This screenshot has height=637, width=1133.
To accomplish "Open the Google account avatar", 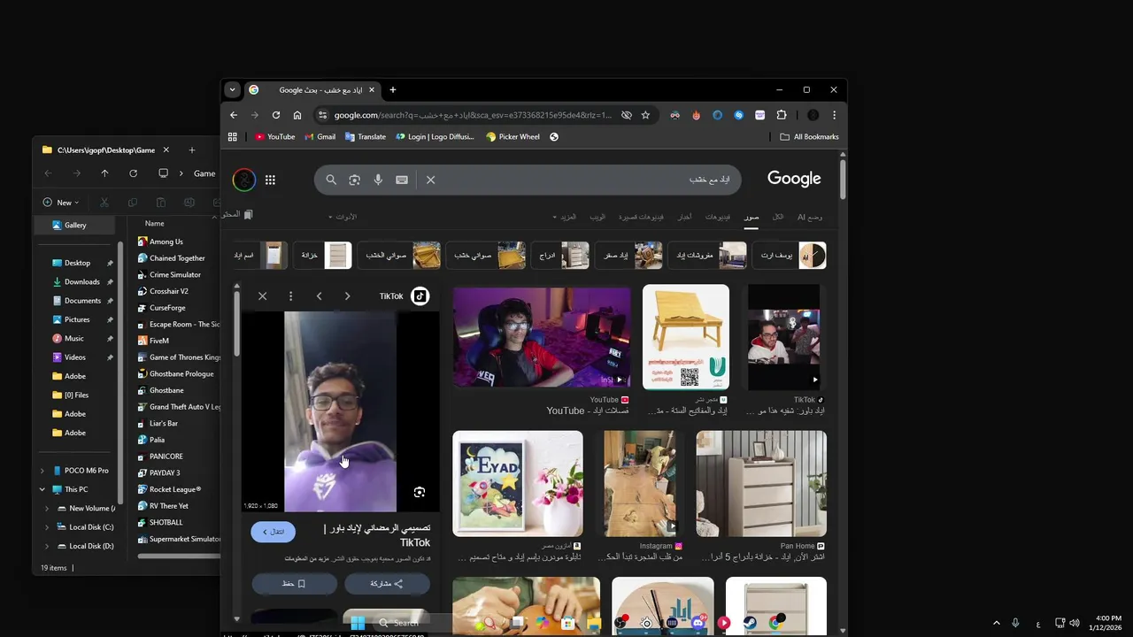I will pyautogui.click(x=244, y=180).
